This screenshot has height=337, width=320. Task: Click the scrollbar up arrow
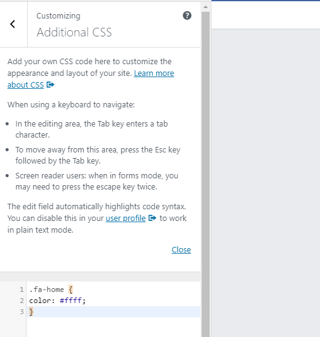[205, 7]
